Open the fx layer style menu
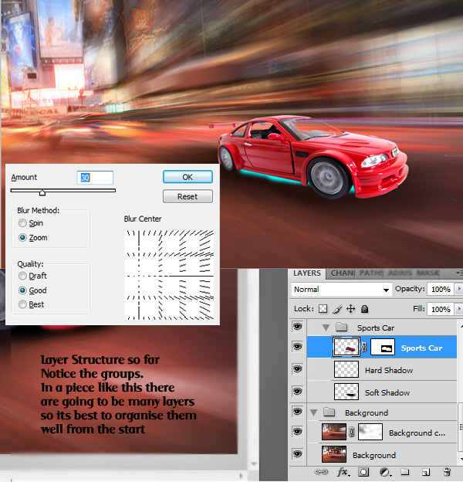Image resolution: width=463 pixels, height=482 pixels. pyautogui.click(x=343, y=471)
